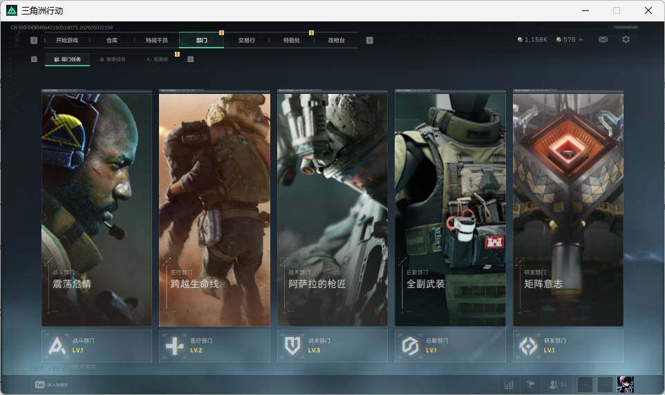
Task: Open the 跨越生命线 mission card
Action: tap(214, 210)
